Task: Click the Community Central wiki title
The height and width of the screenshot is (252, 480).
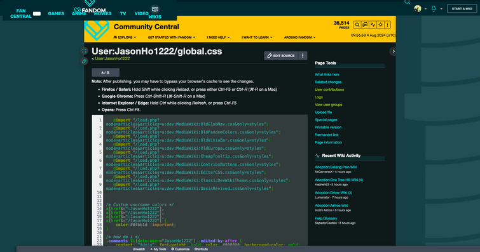Action: pos(146,27)
